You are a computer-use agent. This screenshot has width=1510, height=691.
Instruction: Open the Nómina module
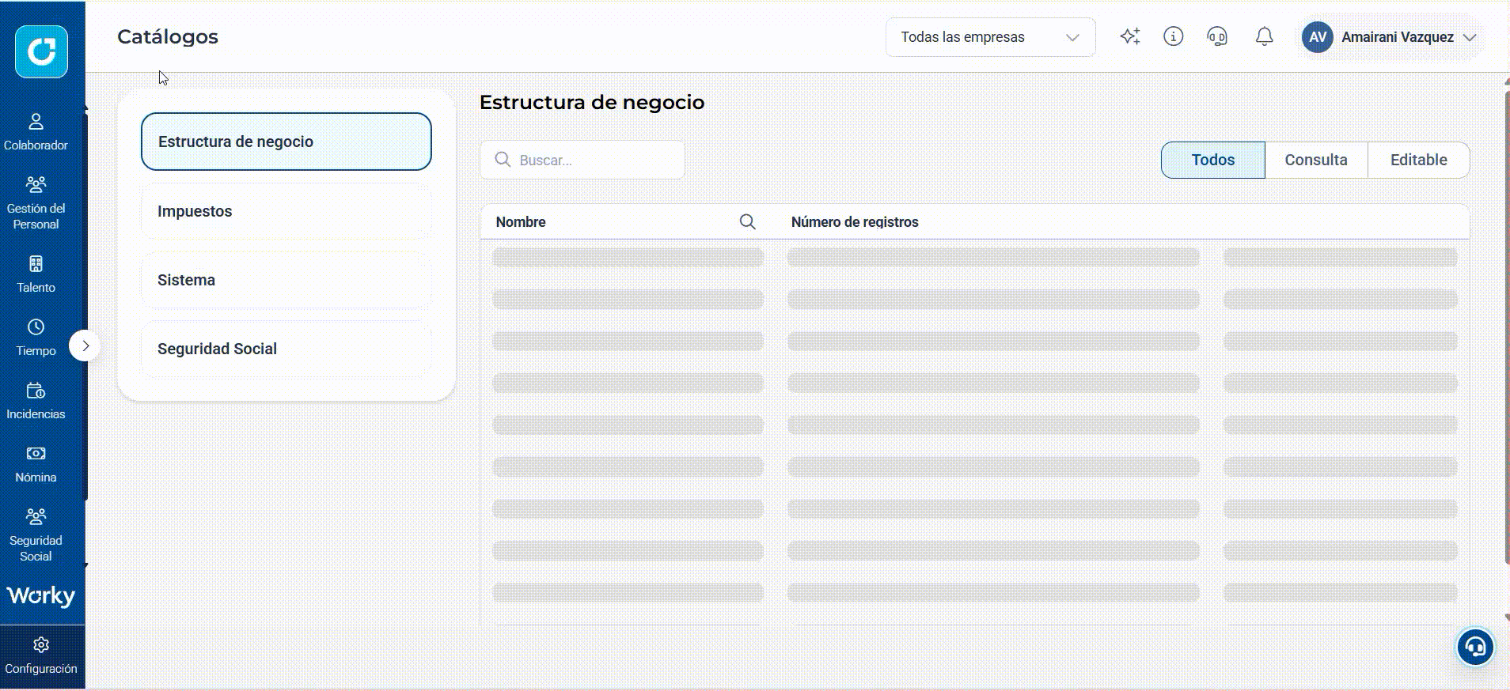(36, 464)
